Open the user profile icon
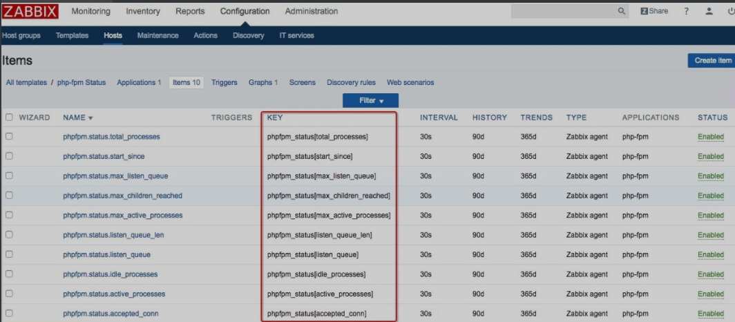Screen dimensions: 735x322 point(709,11)
